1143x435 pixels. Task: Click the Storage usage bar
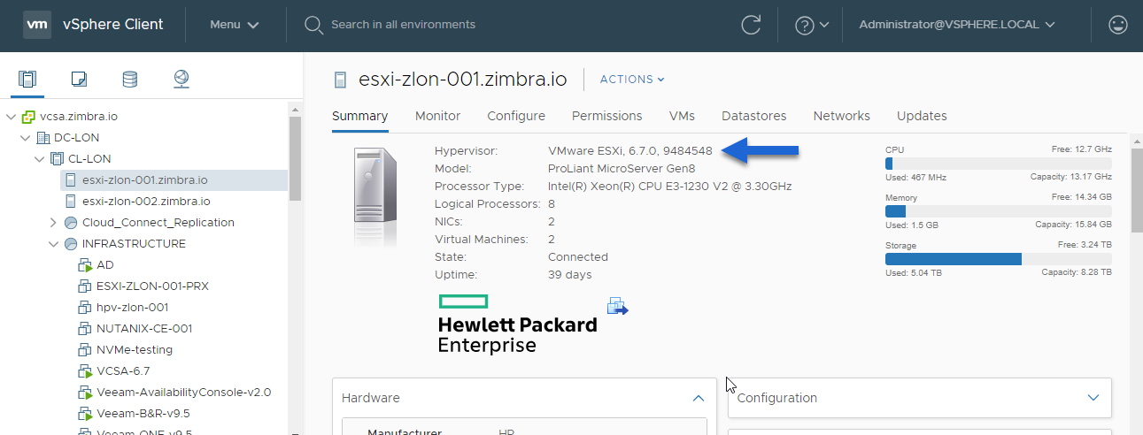[998, 259]
